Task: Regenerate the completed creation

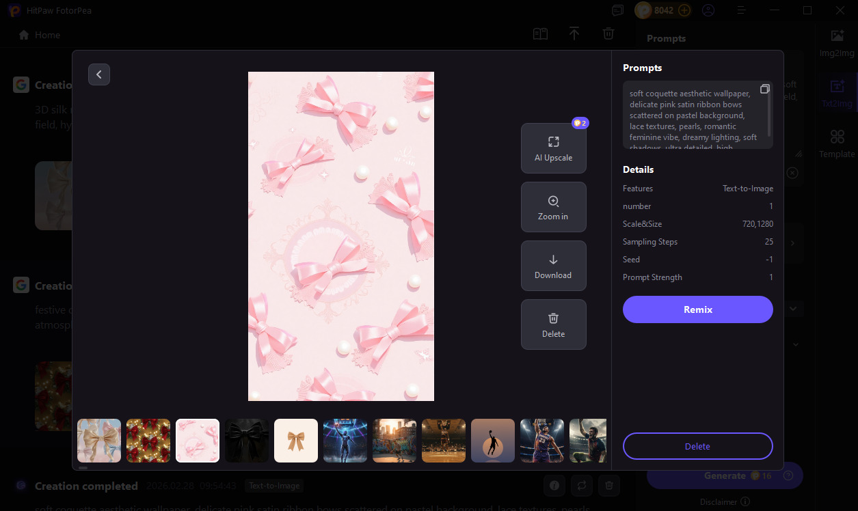Action: pyautogui.click(x=582, y=485)
